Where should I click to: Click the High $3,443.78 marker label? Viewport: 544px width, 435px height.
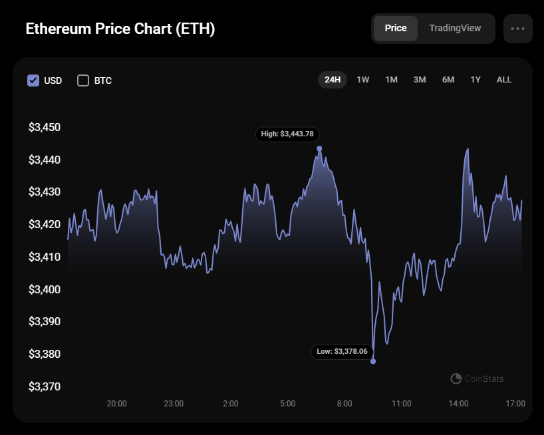pos(287,134)
